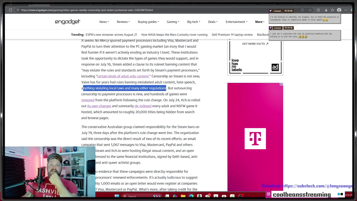Open trending story about ESPN's new streamer
The image size is (357, 201).
point(111,35)
